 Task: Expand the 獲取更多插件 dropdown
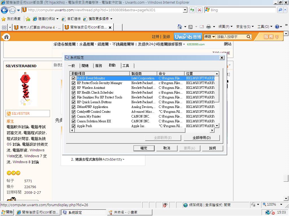point(111,19)
